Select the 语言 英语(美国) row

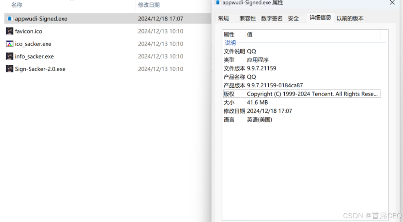tap(302, 120)
